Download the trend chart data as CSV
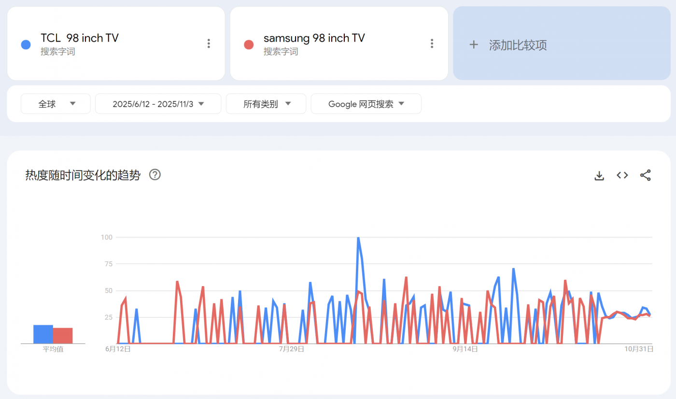The height and width of the screenshot is (399, 676). (599, 176)
